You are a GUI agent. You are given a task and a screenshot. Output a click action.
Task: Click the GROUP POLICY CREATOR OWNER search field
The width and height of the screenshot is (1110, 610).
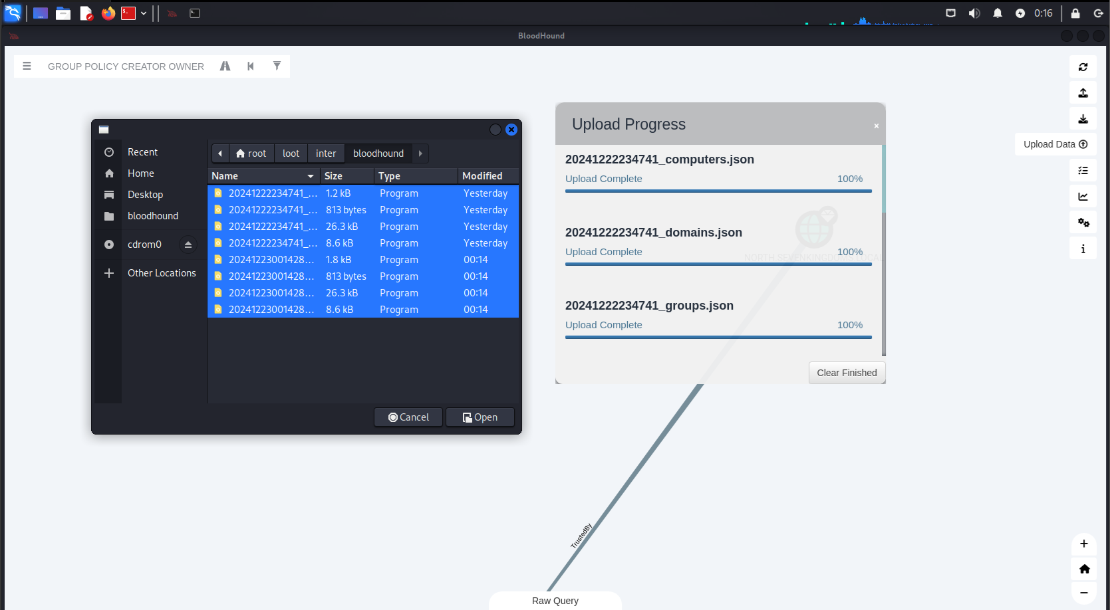click(126, 66)
